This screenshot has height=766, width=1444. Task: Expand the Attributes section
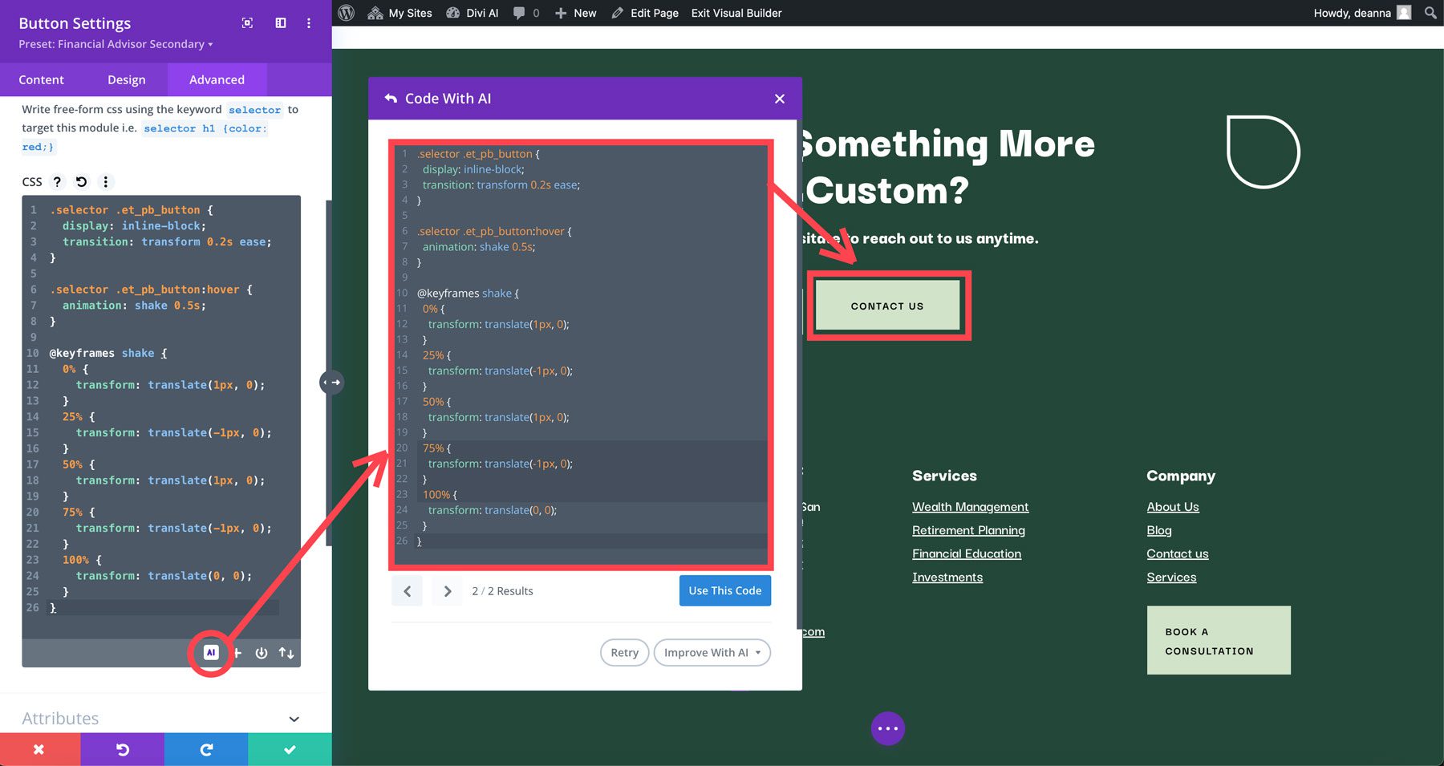pyautogui.click(x=160, y=719)
